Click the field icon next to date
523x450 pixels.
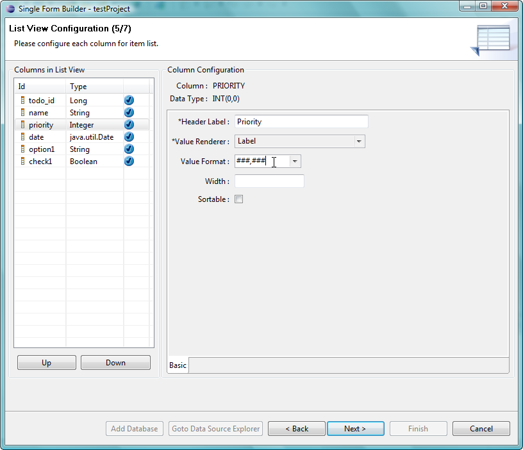[x=22, y=137]
